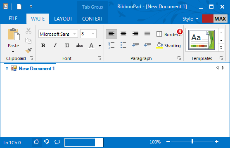Click the 100% zoom level
The width and height of the screenshot is (230, 148).
point(155,142)
